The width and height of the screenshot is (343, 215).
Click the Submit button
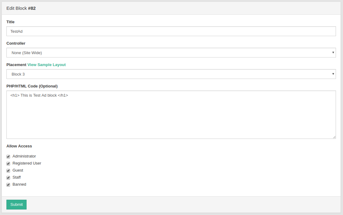coord(16,205)
